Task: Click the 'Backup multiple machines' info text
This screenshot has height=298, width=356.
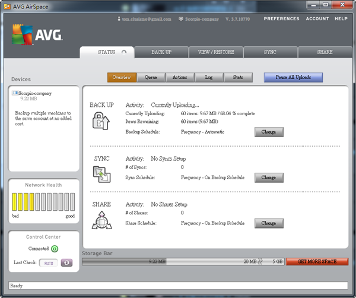Action: click(43, 118)
